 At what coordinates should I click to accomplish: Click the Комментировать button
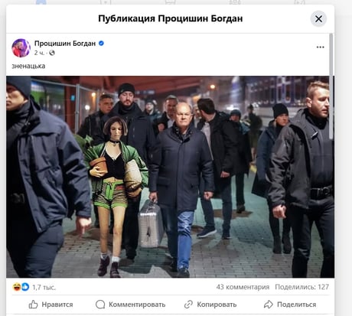click(130, 305)
